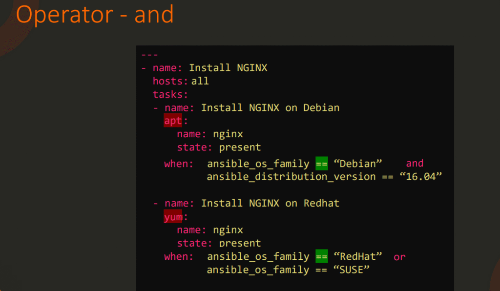This screenshot has height=291, width=500.
Task: Click the "Install NGINX on Redhat" task name
Action: pyautogui.click(x=270, y=203)
